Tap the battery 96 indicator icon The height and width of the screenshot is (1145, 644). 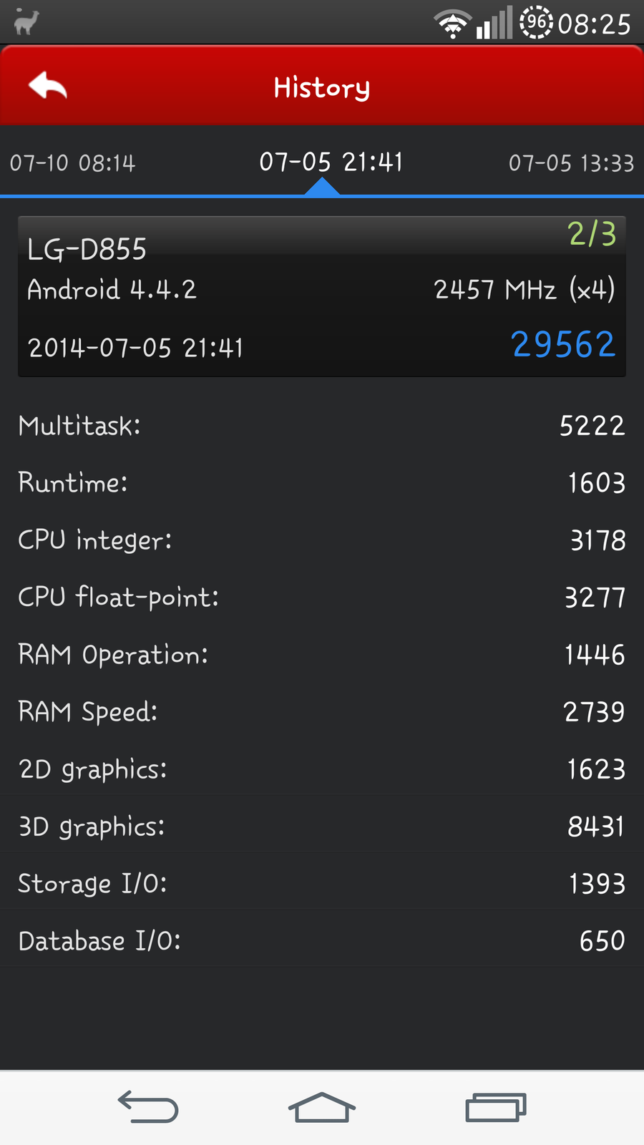point(536,23)
